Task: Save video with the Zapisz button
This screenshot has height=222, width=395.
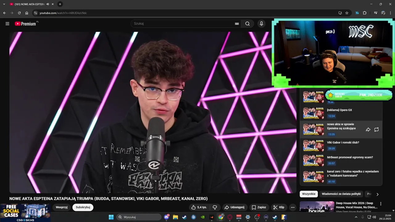Action: click(x=259, y=207)
